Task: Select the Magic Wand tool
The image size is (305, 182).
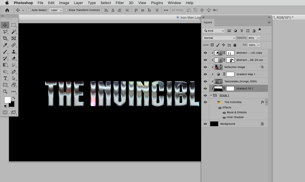Action: 14,32
